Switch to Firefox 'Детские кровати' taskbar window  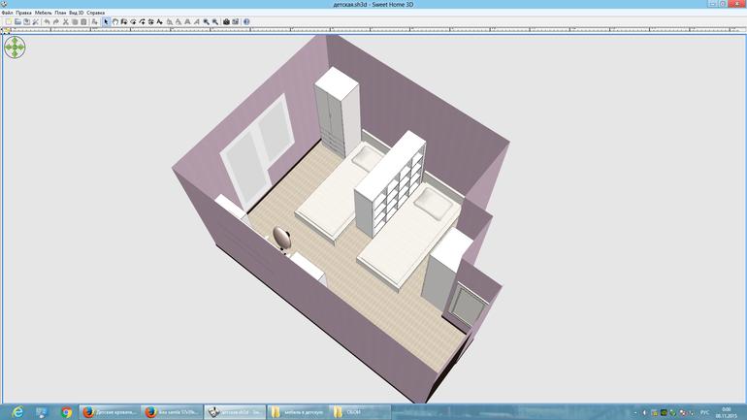pyautogui.click(x=109, y=412)
